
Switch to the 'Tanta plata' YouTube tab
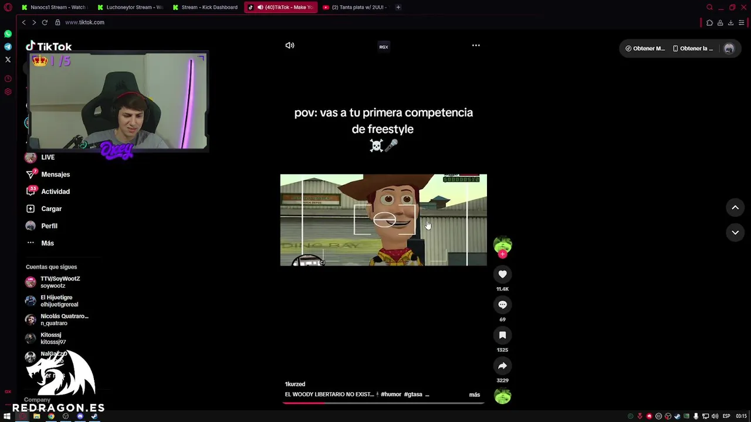pyautogui.click(x=355, y=7)
